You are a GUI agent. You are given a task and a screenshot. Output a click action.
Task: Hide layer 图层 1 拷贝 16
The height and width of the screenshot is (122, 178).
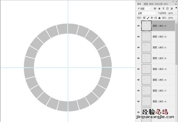(x=139, y=101)
